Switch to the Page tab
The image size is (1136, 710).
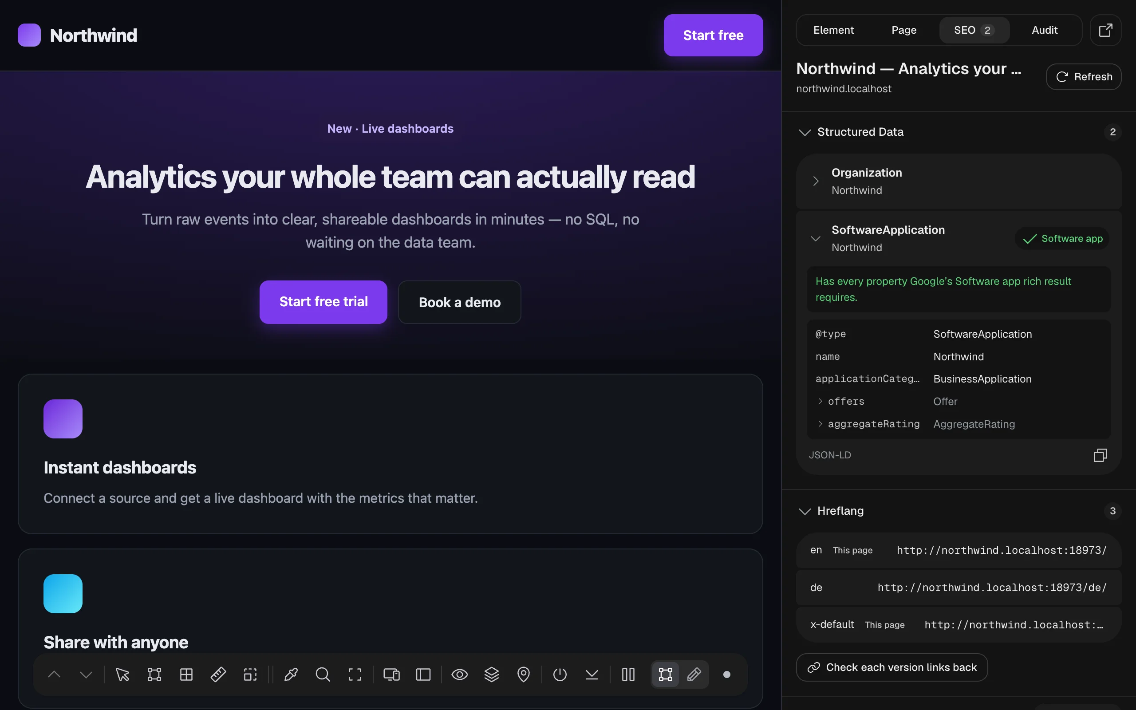pos(903,30)
